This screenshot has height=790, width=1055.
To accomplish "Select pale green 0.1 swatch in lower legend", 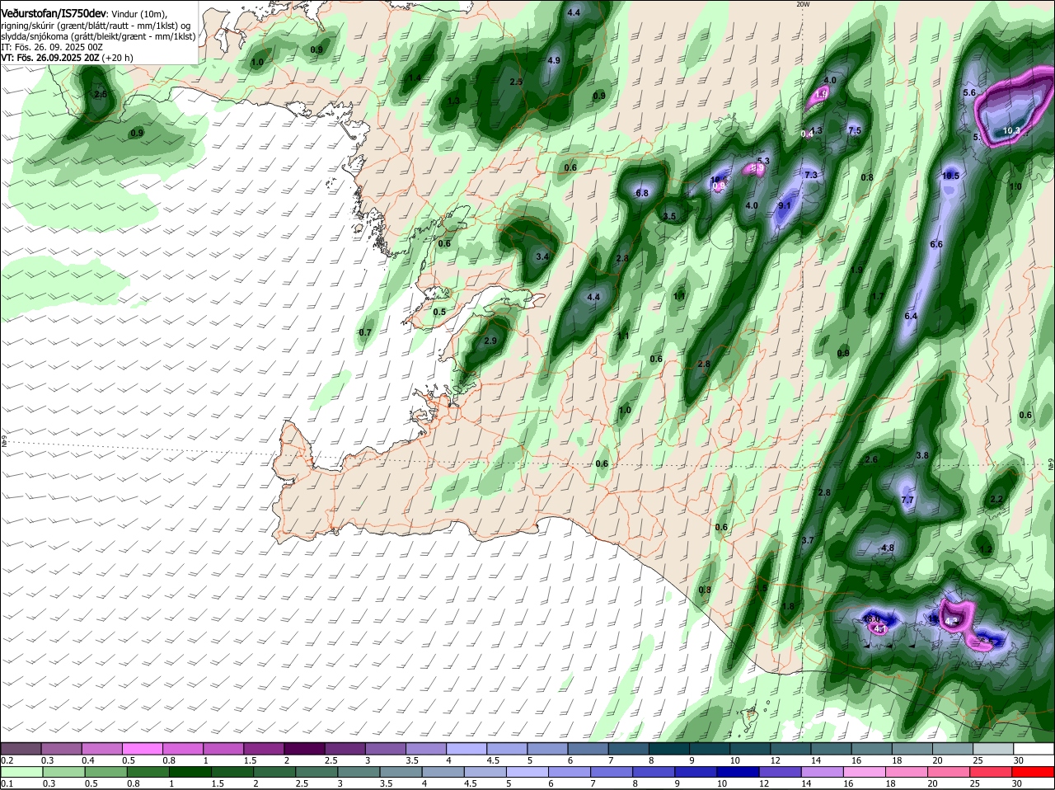I will pyautogui.click(x=21, y=772).
